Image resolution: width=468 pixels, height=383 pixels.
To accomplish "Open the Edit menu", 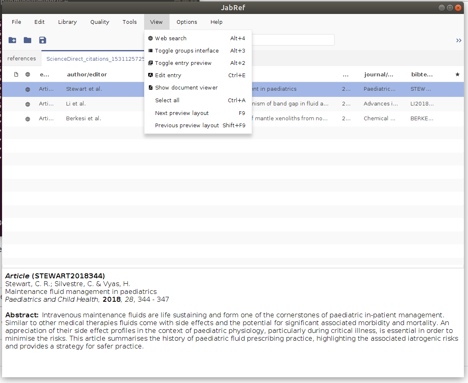I will 39,22.
